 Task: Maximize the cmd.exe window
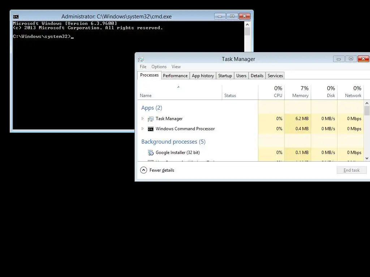(232, 16)
